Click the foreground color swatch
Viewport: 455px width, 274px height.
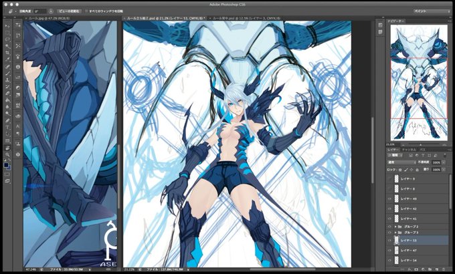(x=6, y=166)
